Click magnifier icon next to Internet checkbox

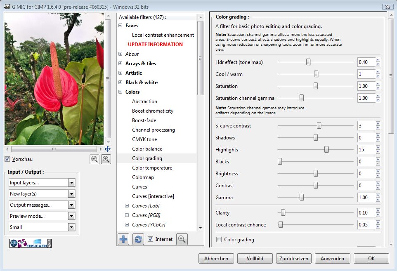point(182,239)
